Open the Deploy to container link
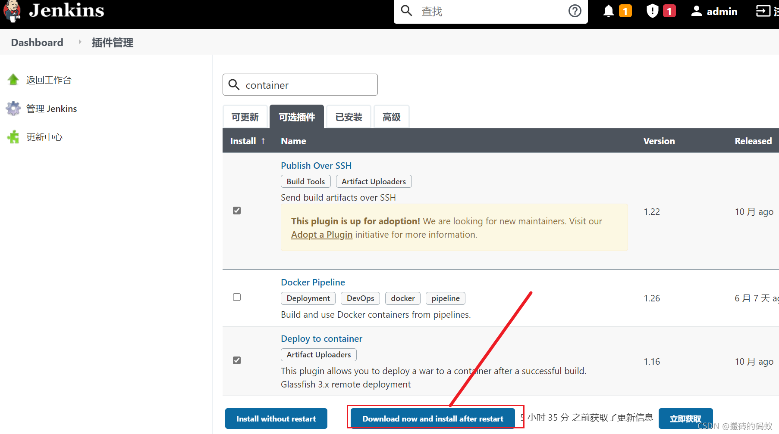The image size is (779, 434). 321,339
